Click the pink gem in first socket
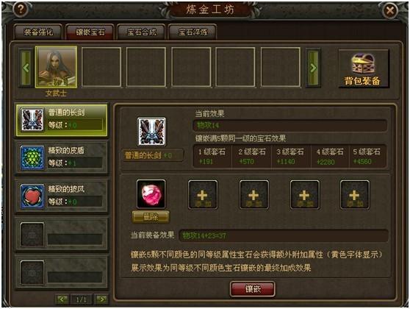The height and width of the screenshot is (309, 410). 151,194
